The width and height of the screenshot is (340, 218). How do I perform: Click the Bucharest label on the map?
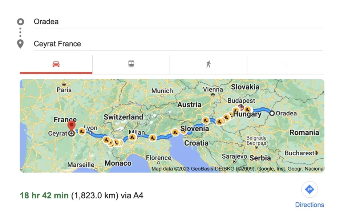[x=300, y=153]
